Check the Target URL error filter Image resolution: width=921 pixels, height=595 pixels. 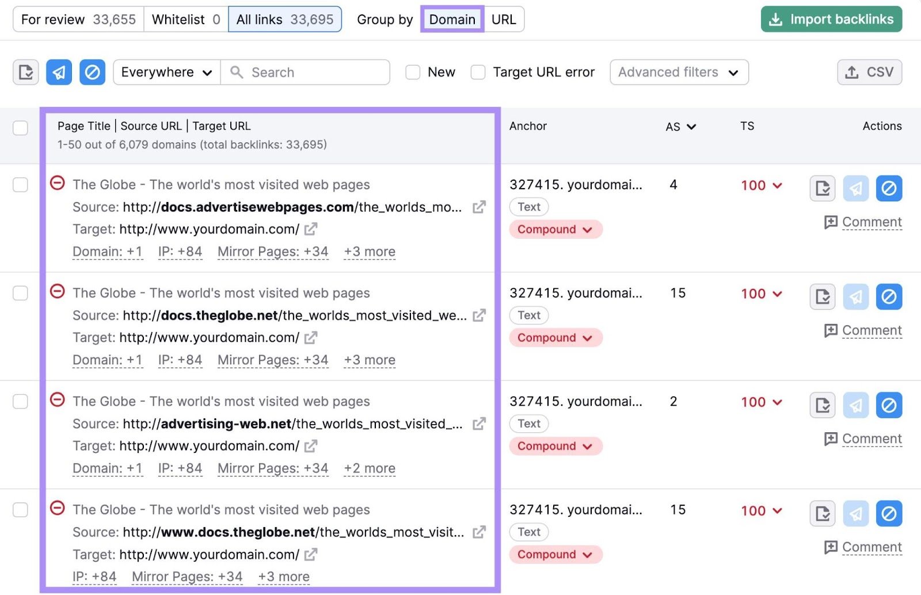478,72
